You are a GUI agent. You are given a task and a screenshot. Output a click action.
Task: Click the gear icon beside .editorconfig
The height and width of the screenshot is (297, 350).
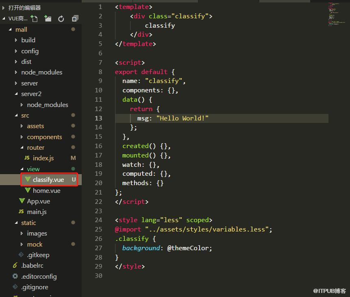point(15,276)
